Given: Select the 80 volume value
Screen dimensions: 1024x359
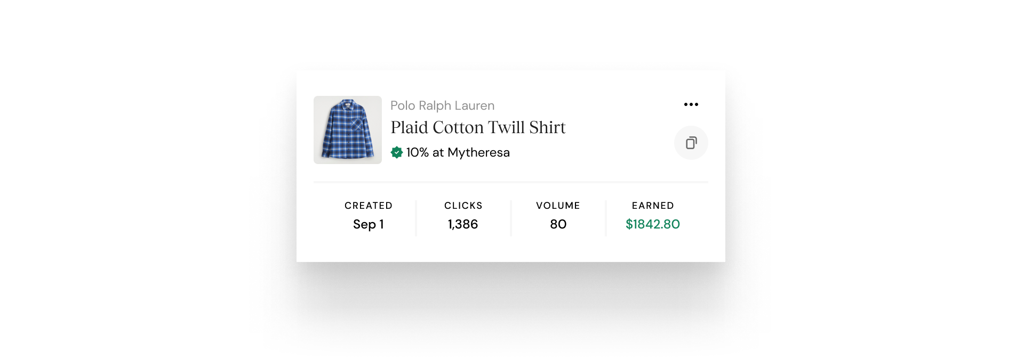Looking at the screenshot, I should click(x=558, y=224).
